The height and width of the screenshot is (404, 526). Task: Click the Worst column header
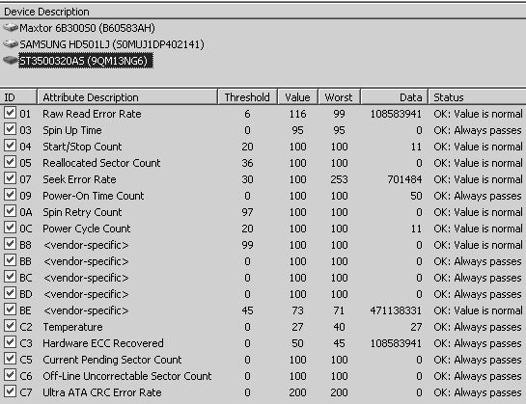(x=339, y=97)
